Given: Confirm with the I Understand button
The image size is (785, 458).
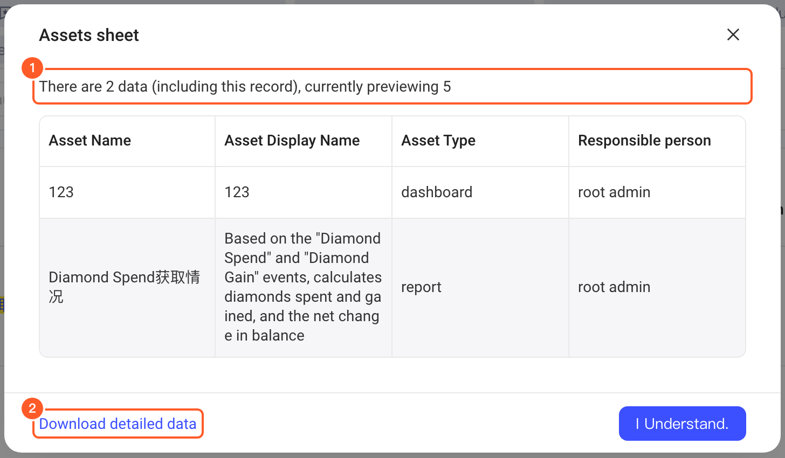Looking at the screenshot, I should point(682,424).
